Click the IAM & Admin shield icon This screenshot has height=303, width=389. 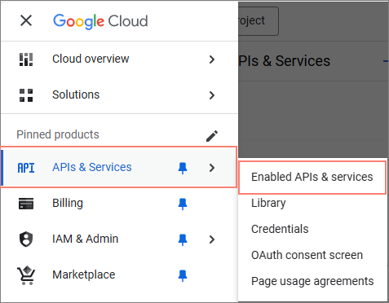click(x=26, y=239)
